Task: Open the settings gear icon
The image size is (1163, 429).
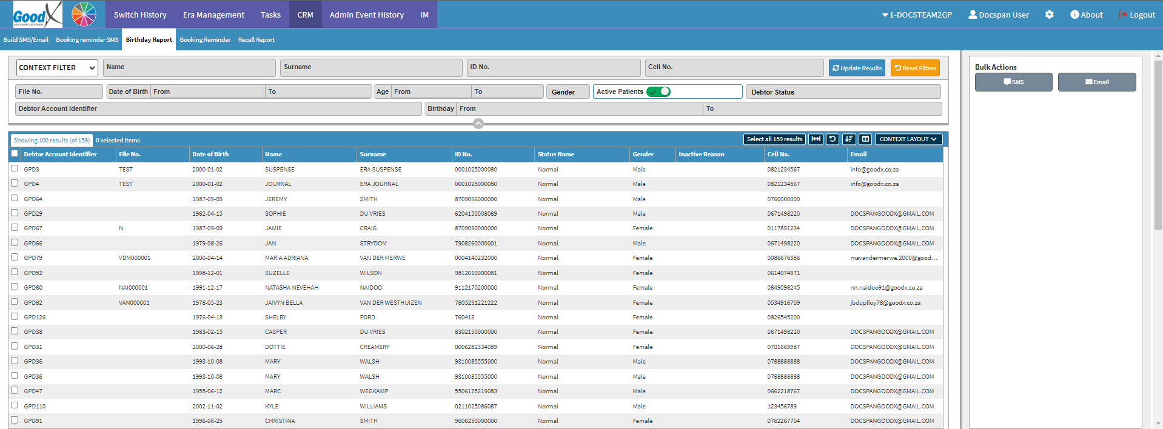Action: point(1049,15)
